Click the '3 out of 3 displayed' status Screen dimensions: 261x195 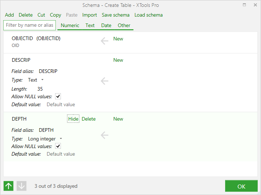(x=56, y=186)
